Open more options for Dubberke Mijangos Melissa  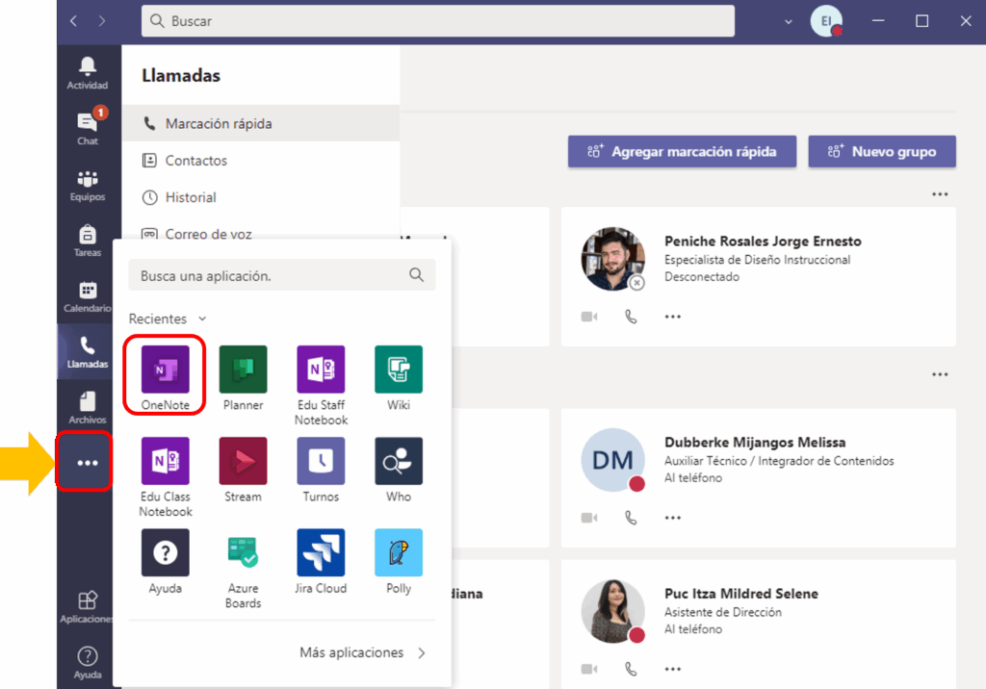(672, 518)
